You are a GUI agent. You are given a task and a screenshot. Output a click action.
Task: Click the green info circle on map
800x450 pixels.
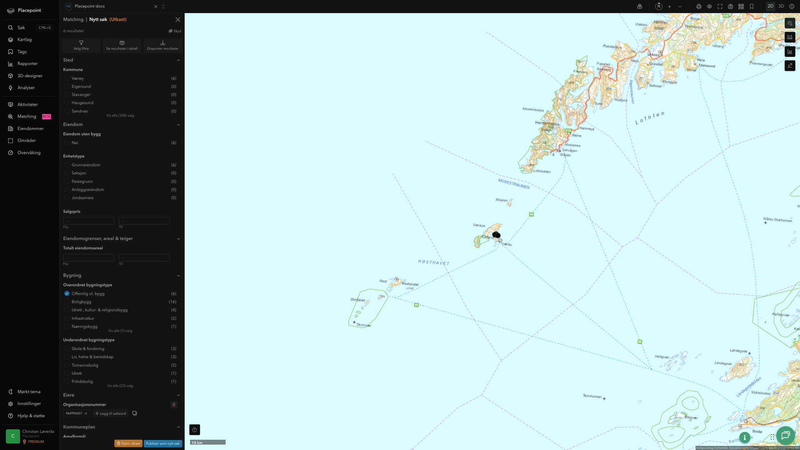[745, 437]
